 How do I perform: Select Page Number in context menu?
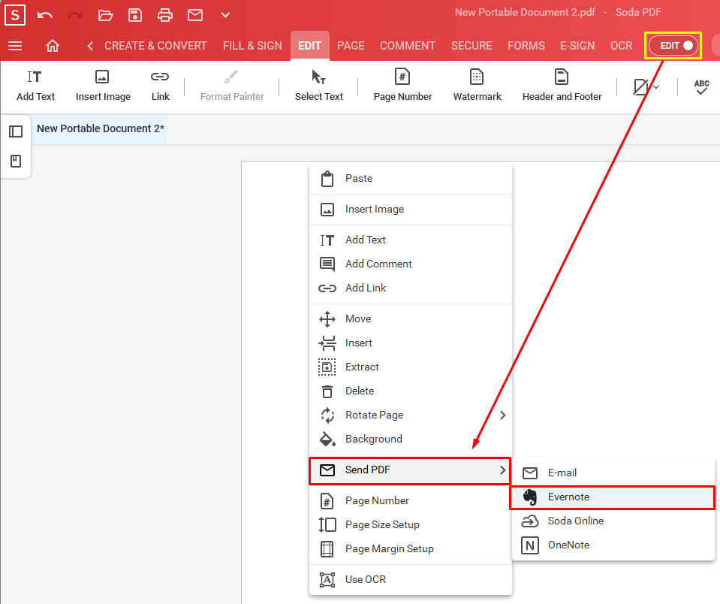coord(411,500)
